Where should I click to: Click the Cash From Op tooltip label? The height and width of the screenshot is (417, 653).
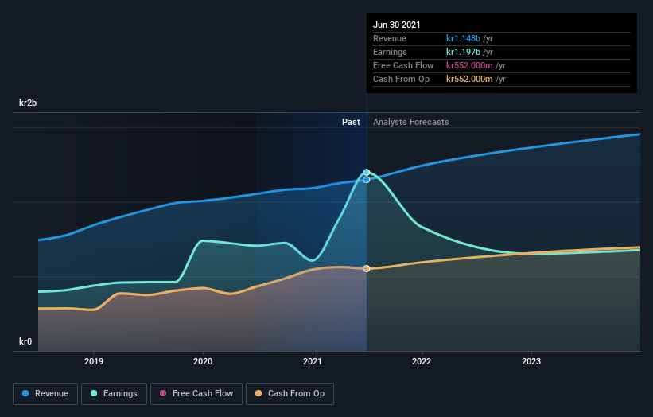pos(401,79)
